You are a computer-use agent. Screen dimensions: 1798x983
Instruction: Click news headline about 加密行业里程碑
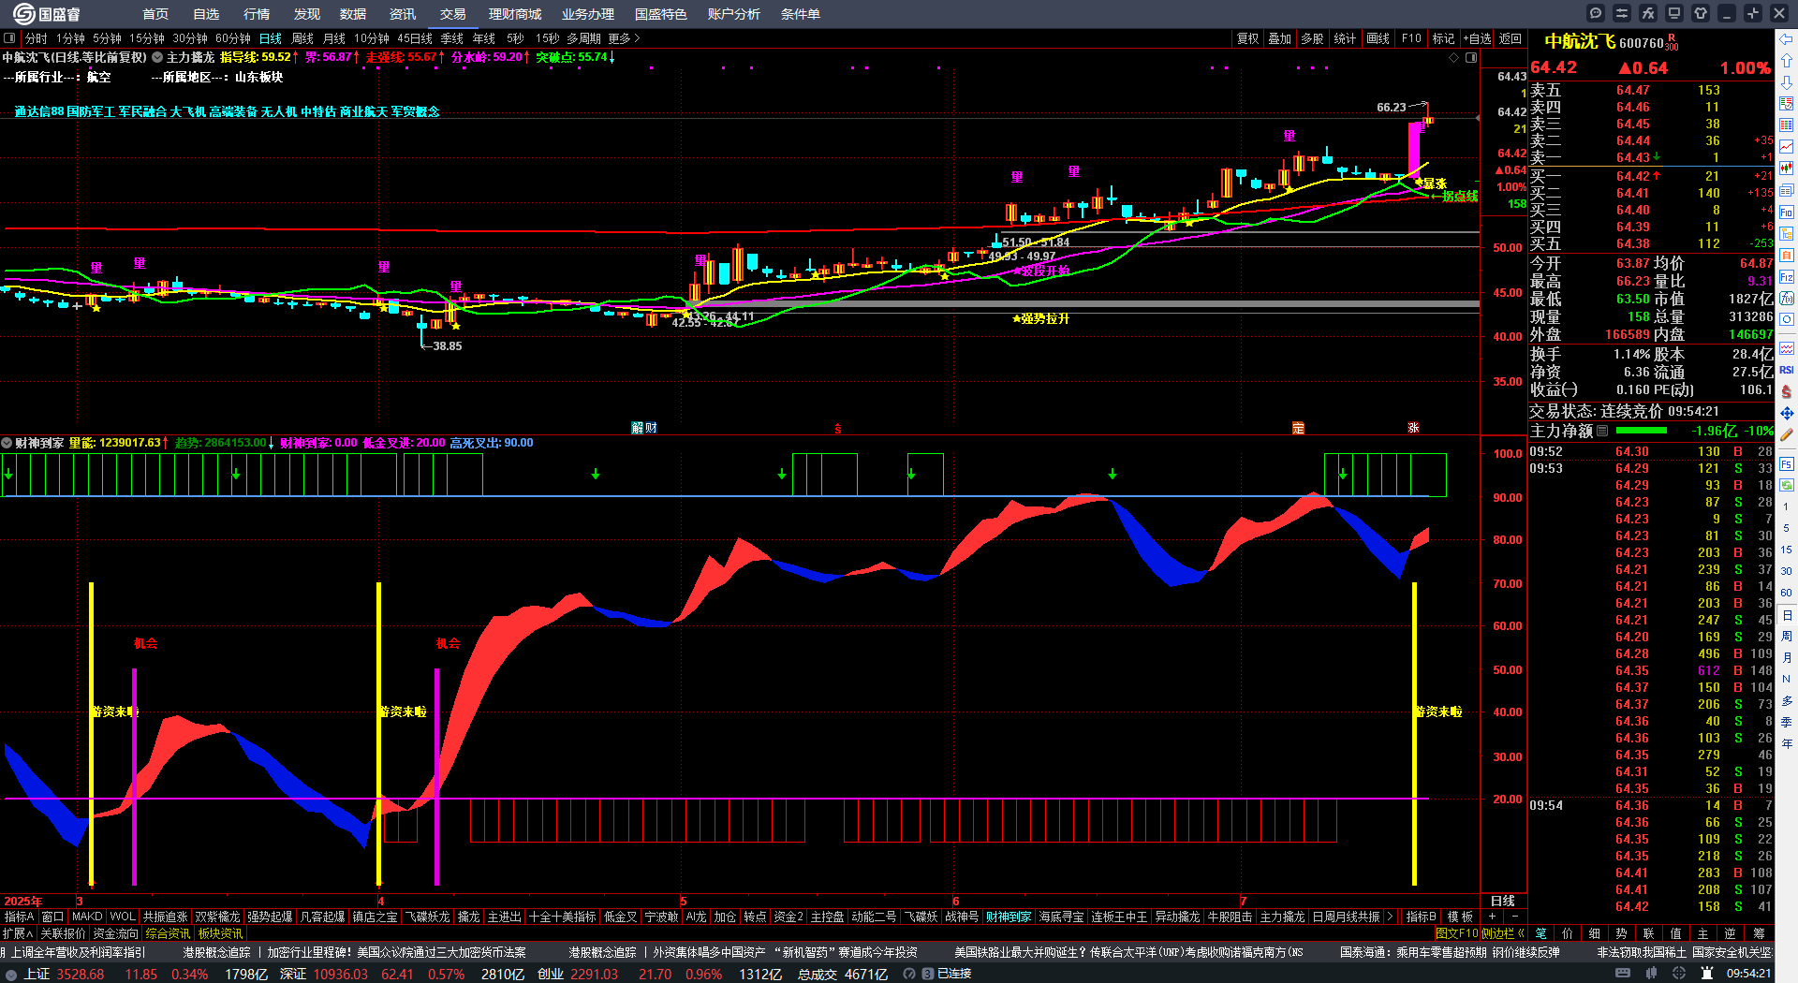point(396,952)
